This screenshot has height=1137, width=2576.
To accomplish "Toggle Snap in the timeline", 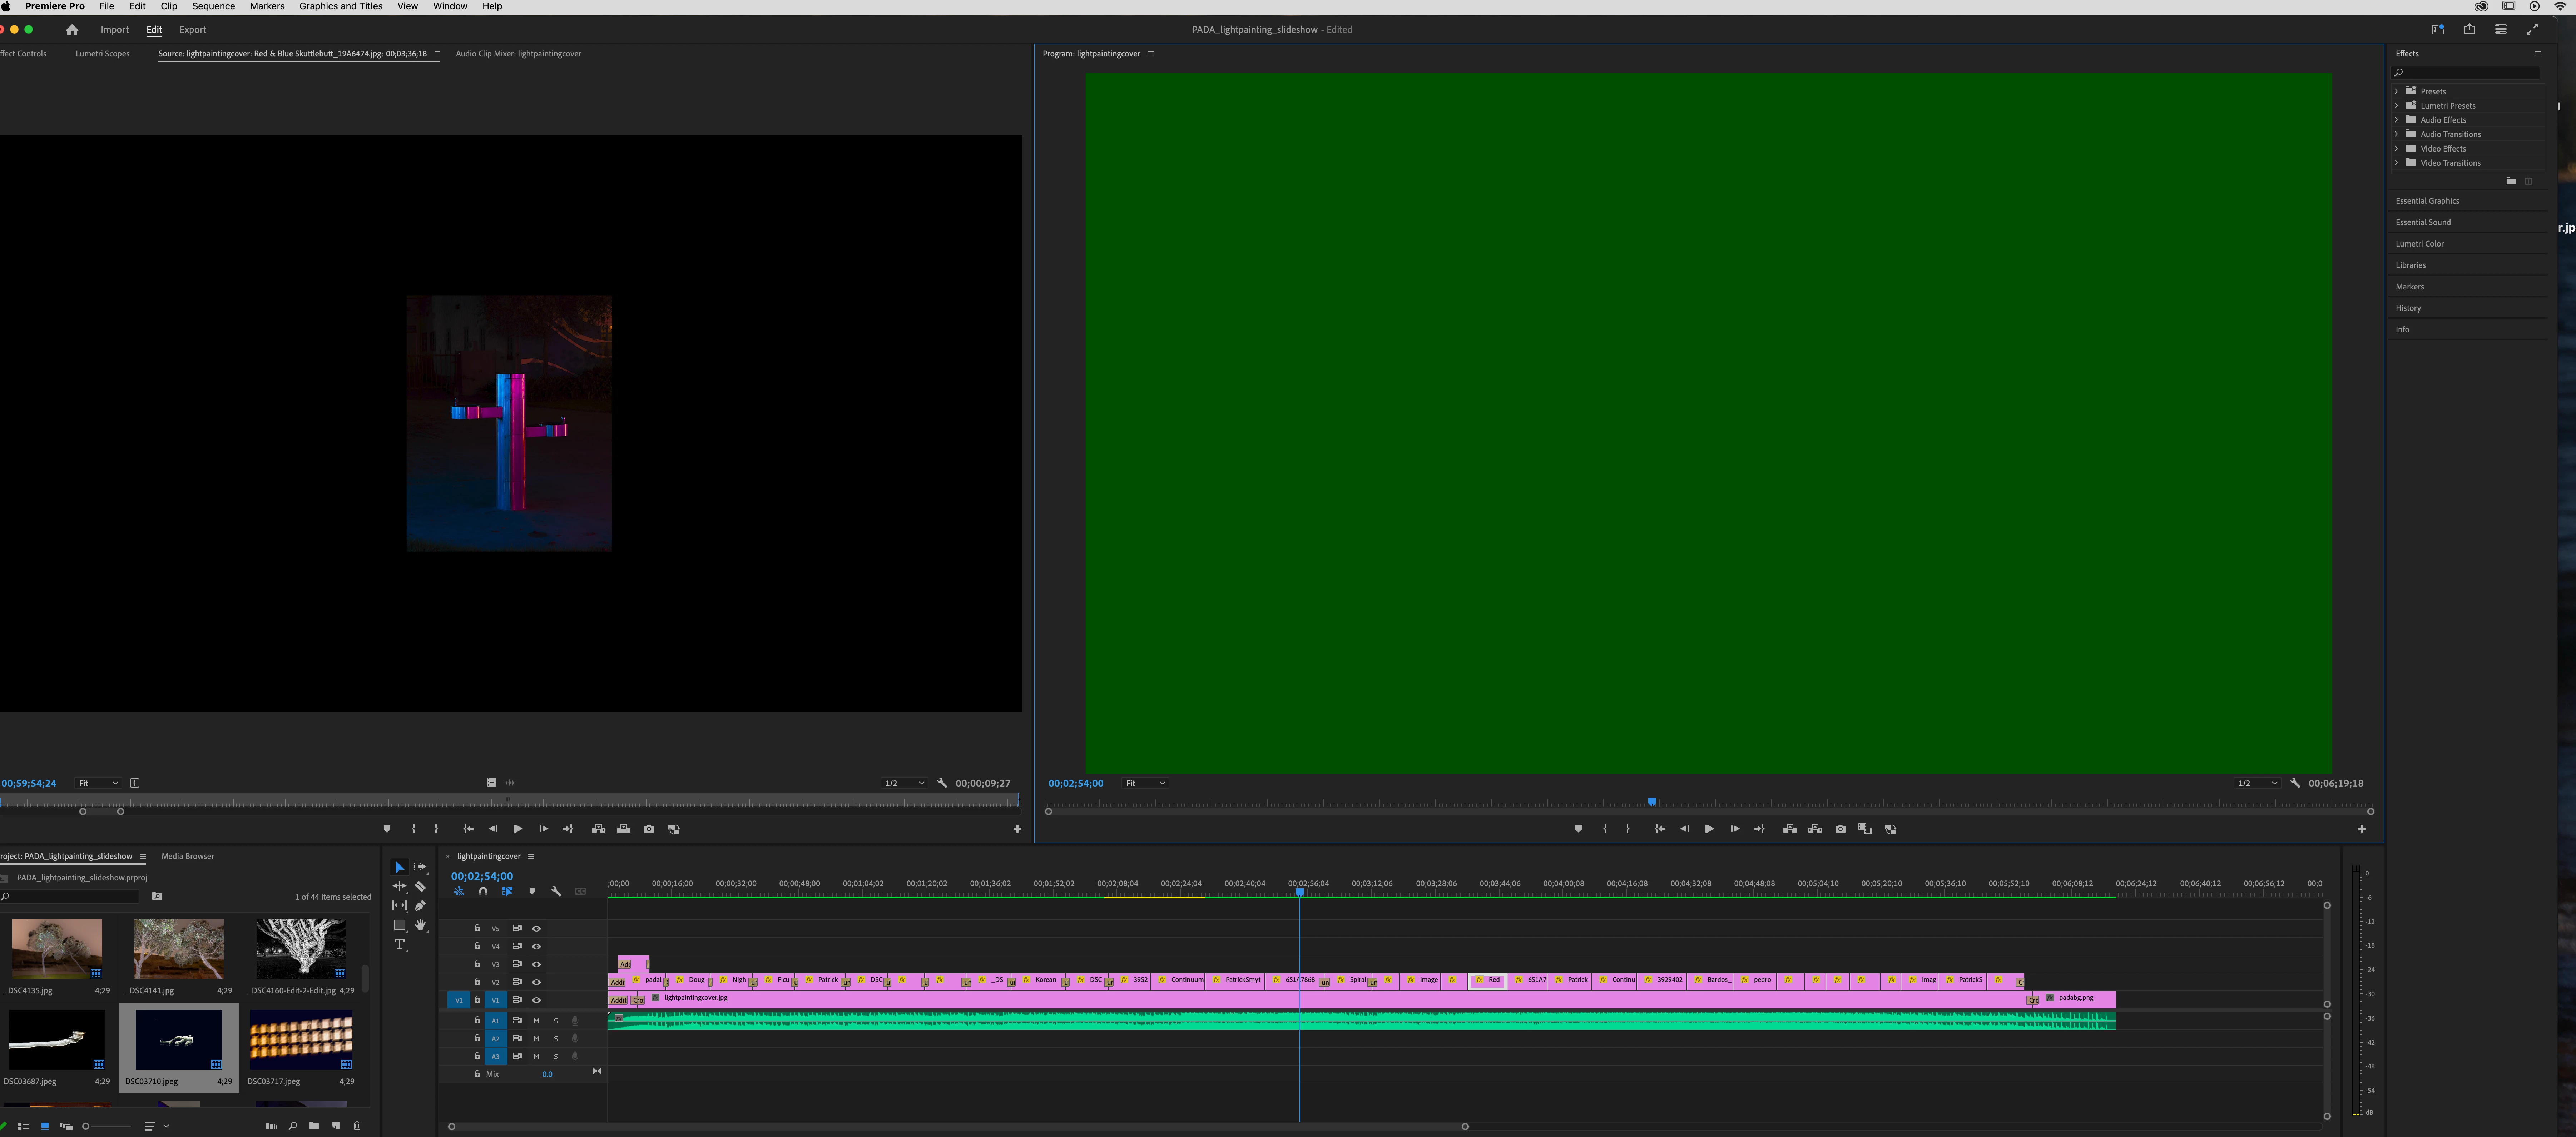I will [483, 891].
